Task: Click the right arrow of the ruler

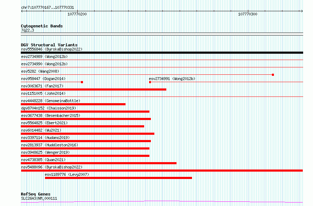Action: [x=302, y=11]
